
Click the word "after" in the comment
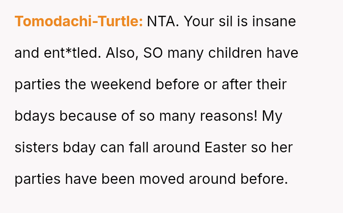(238, 85)
